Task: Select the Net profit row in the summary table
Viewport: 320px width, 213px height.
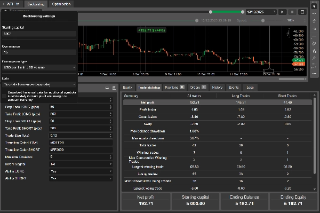Action: click(218, 102)
